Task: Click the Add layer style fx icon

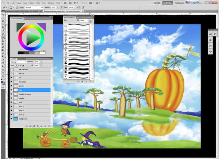Action: 30,126
